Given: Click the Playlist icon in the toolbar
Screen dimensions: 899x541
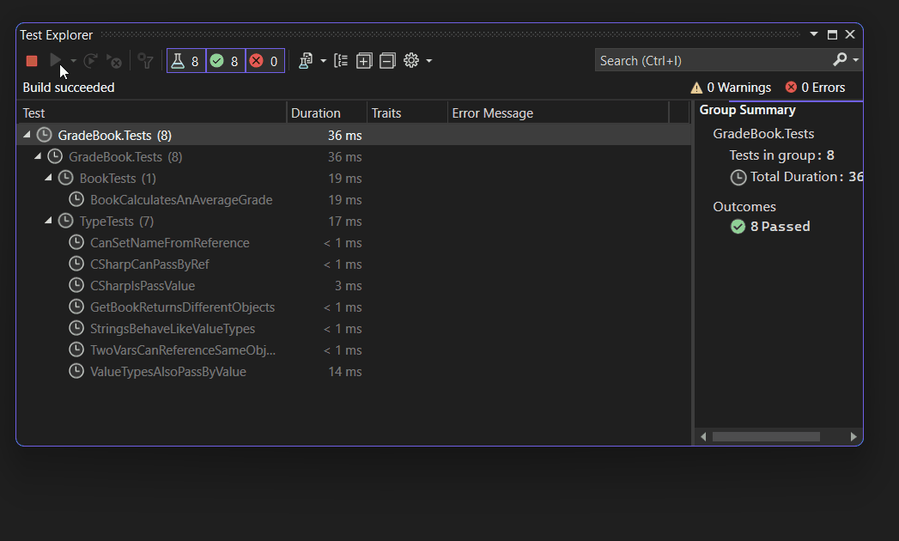Looking at the screenshot, I should tap(307, 61).
